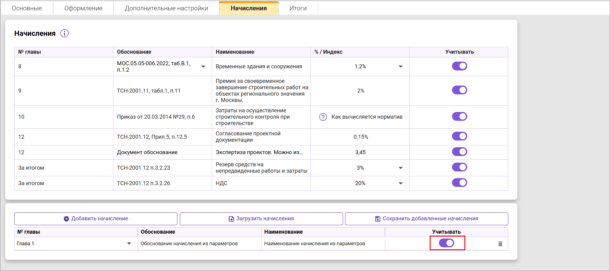Expand the 1.2% percent dropdown
Screen dimensions: 610x271
click(400, 67)
